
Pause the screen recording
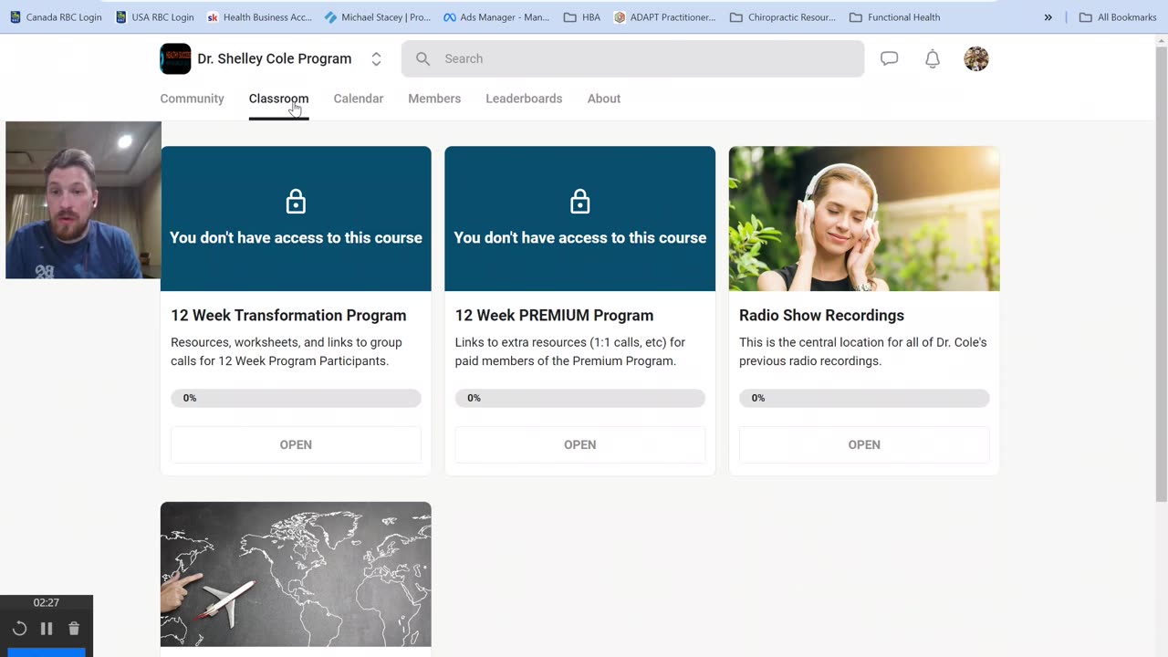pyautogui.click(x=47, y=629)
